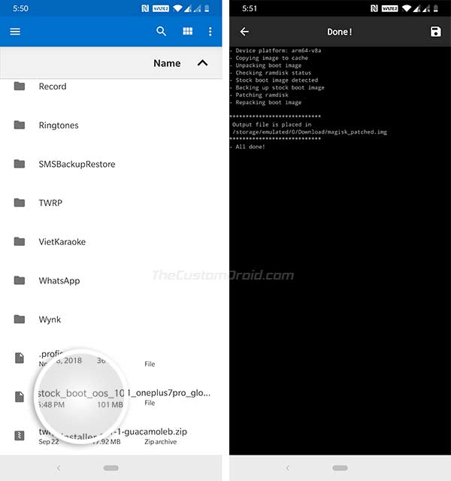Open the Wynk folder

click(x=111, y=319)
